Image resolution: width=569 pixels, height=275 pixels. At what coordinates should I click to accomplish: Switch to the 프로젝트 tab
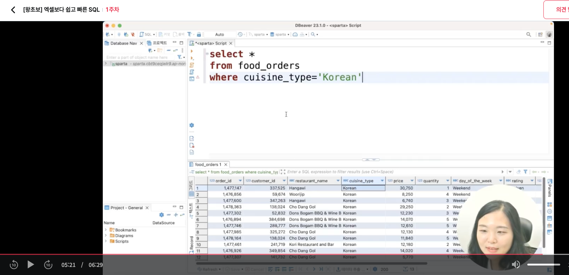[157, 43]
